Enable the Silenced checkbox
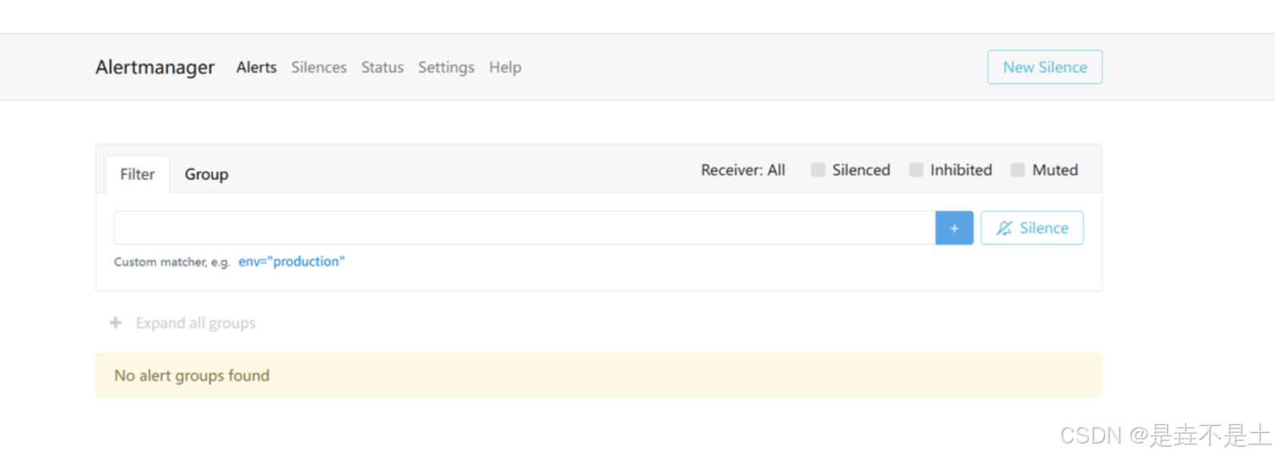This screenshot has width=1275, height=457. pos(818,170)
